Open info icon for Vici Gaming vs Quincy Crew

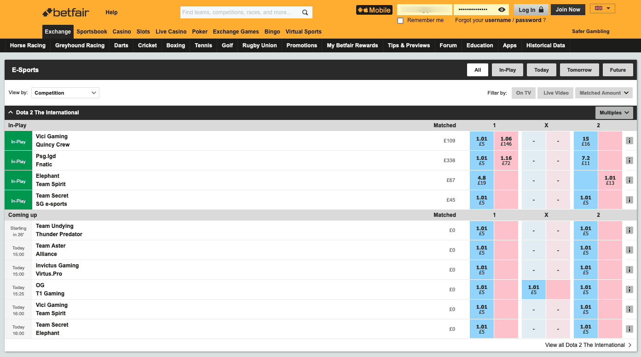(x=629, y=141)
